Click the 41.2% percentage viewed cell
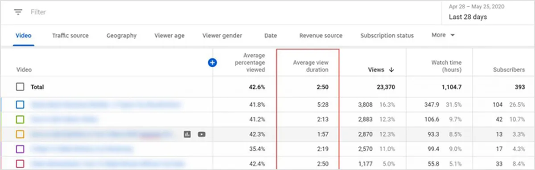 pyautogui.click(x=257, y=119)
